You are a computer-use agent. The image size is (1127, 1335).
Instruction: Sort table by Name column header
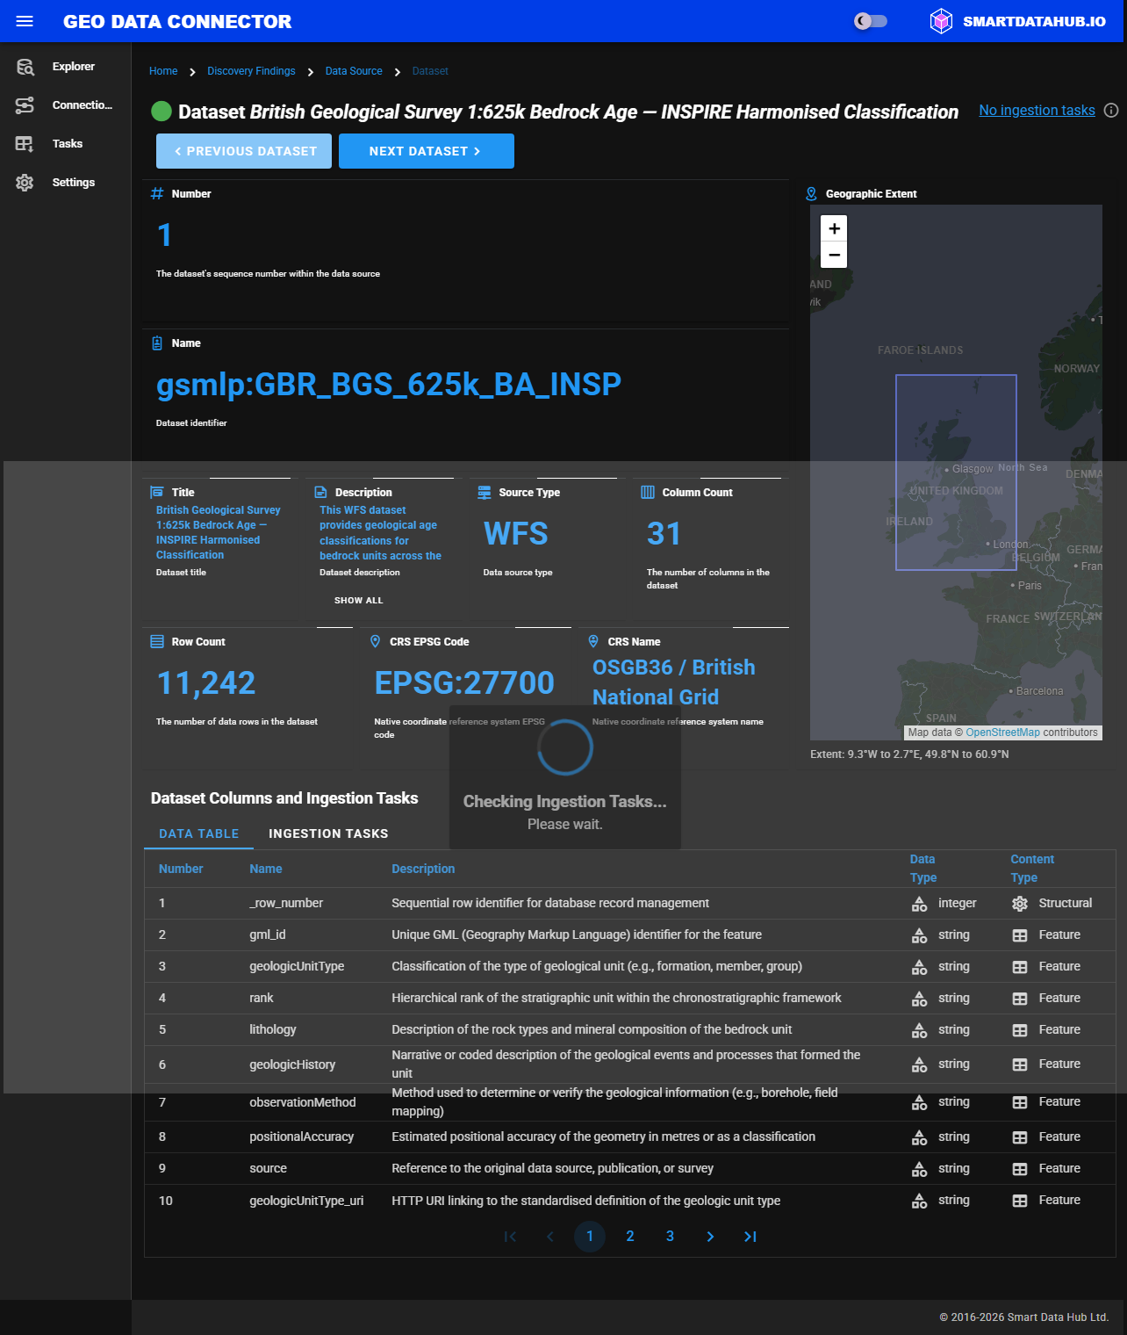266,869
